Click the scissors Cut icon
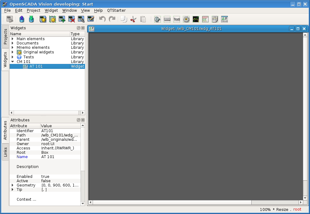Screen dimensions: 310x214 pos(133,19)
